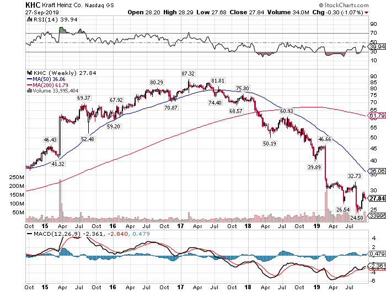The height and width of the screenshot is (292, 386).
Task: Click the 50.19 low price label
Action: pos(270,143)
